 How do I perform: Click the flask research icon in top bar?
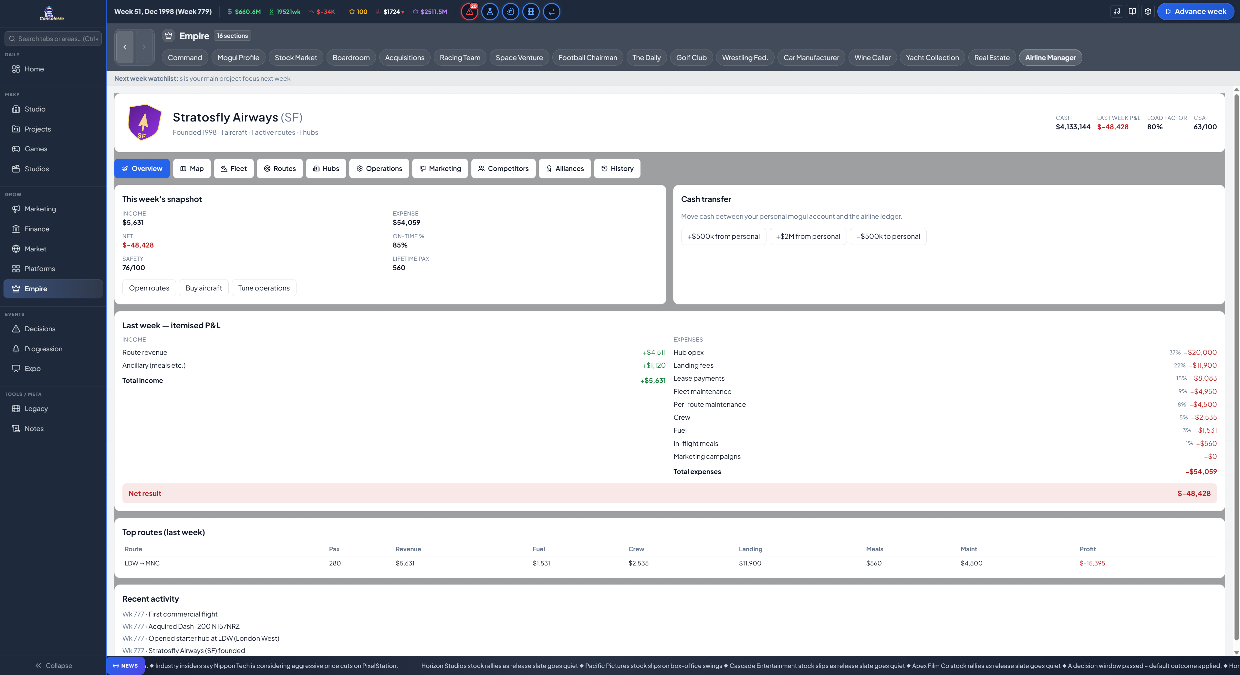click(490, 12)
